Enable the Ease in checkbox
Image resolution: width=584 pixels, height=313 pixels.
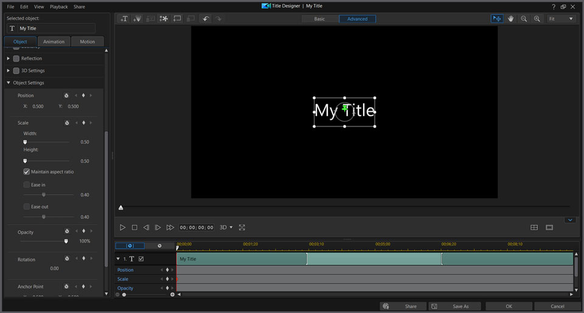(27, 185)
